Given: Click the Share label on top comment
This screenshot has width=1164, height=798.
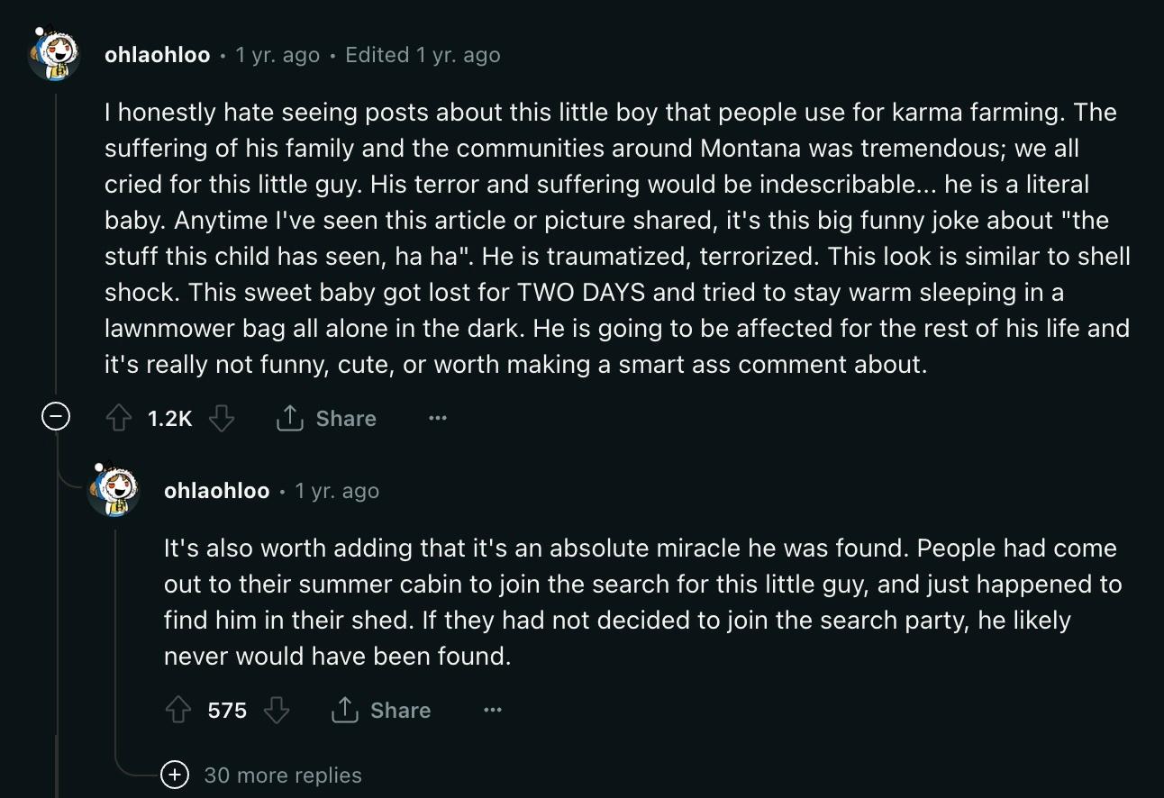Looking at the screenshot, I should (x=346, y=419).
